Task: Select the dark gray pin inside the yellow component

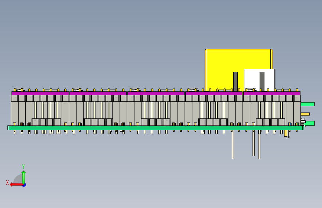Action: tap(235, 81)
